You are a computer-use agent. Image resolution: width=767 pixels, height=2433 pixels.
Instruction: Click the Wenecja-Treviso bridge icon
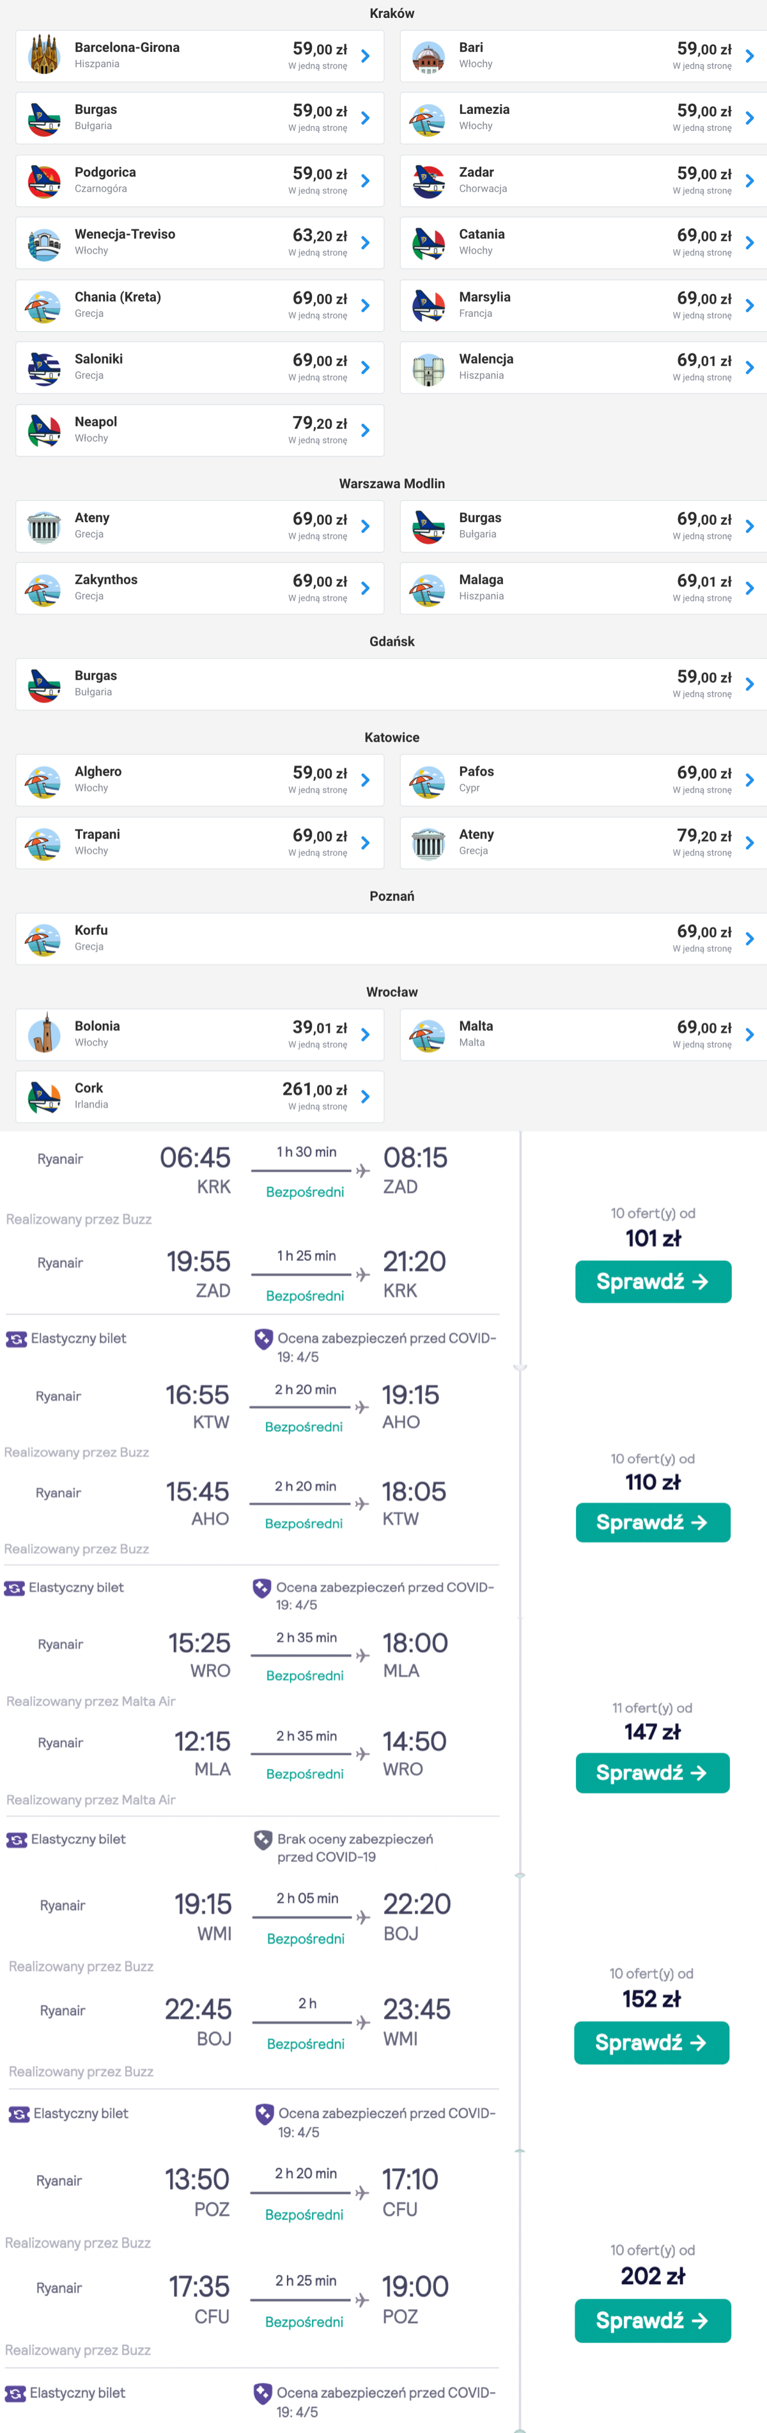pos(43,243)
